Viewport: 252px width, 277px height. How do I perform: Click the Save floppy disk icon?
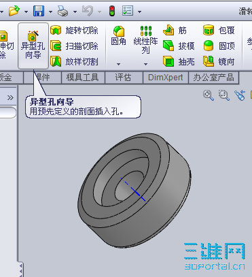point(39,11)
